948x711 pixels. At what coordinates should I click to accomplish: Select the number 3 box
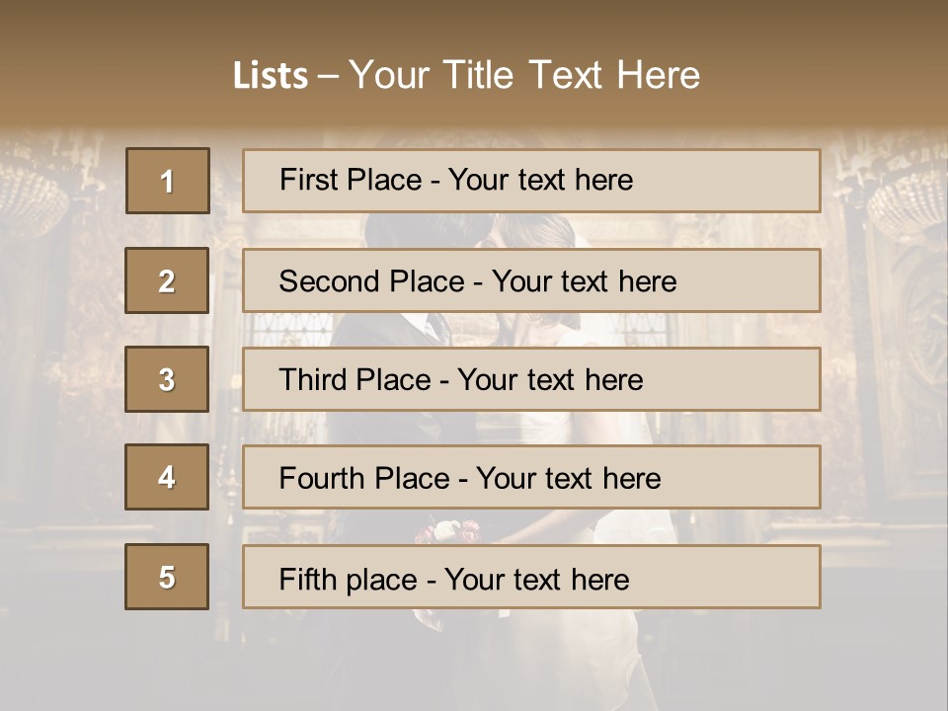[167, 379]
